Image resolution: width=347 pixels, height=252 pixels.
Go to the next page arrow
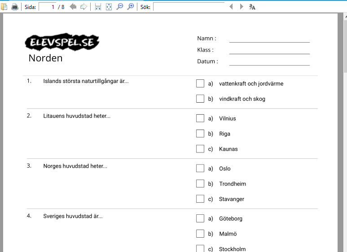pos(83,7)
